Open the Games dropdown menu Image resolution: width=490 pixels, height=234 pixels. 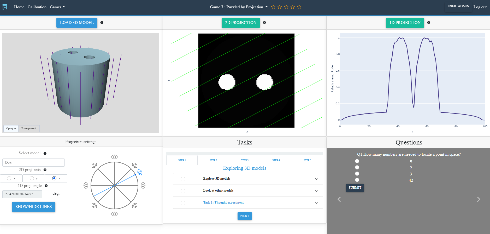point(57,7)
